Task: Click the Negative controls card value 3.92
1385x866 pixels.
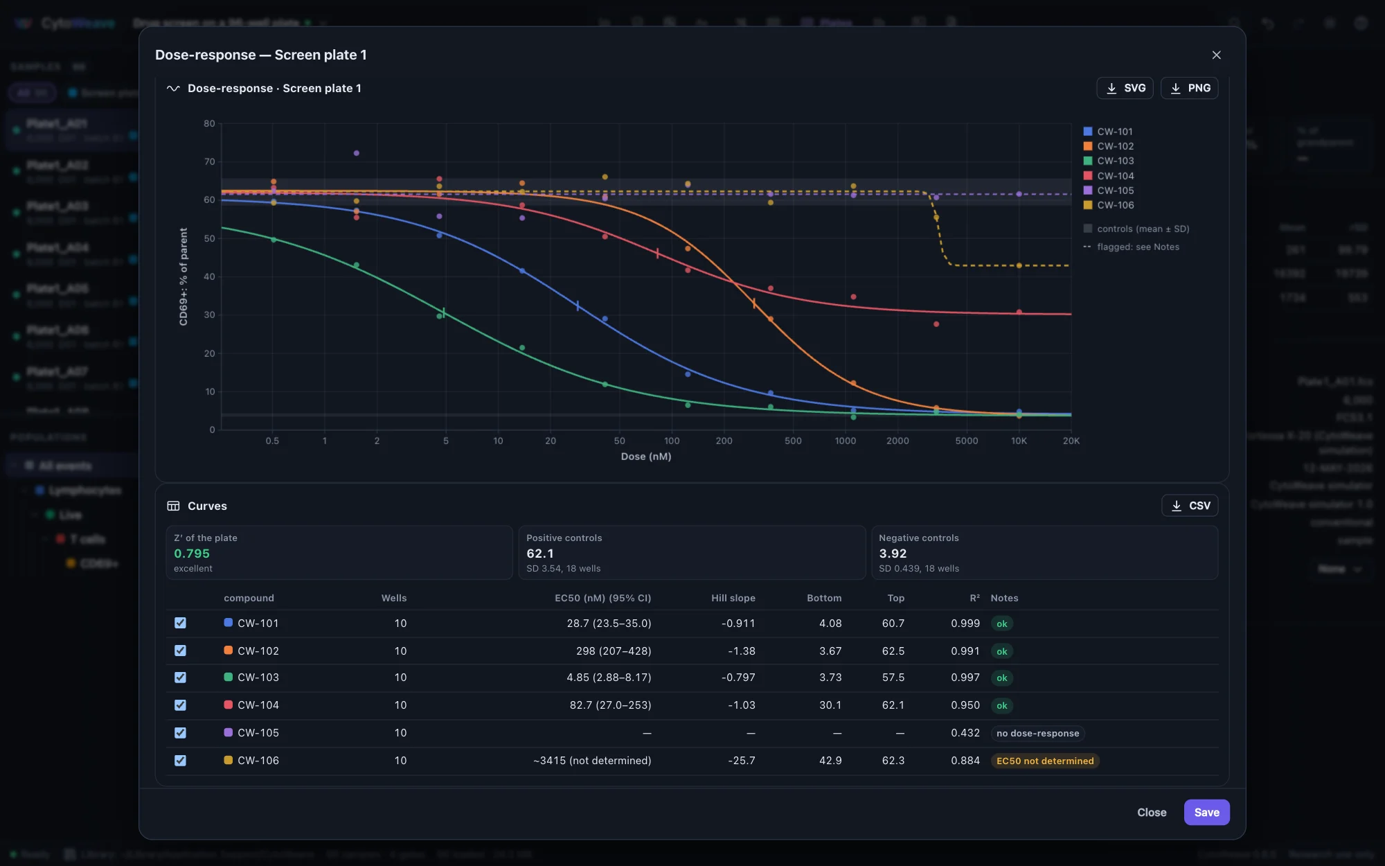Action: [893, 554]
